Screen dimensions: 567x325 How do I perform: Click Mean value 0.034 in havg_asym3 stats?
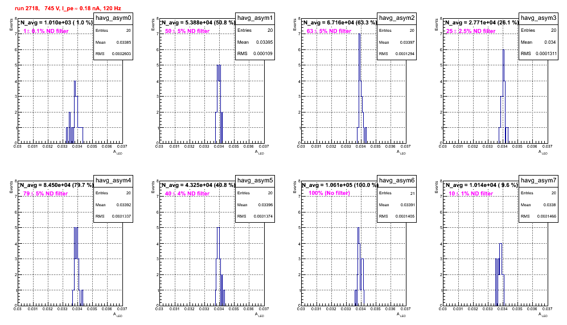coord(550,42)
